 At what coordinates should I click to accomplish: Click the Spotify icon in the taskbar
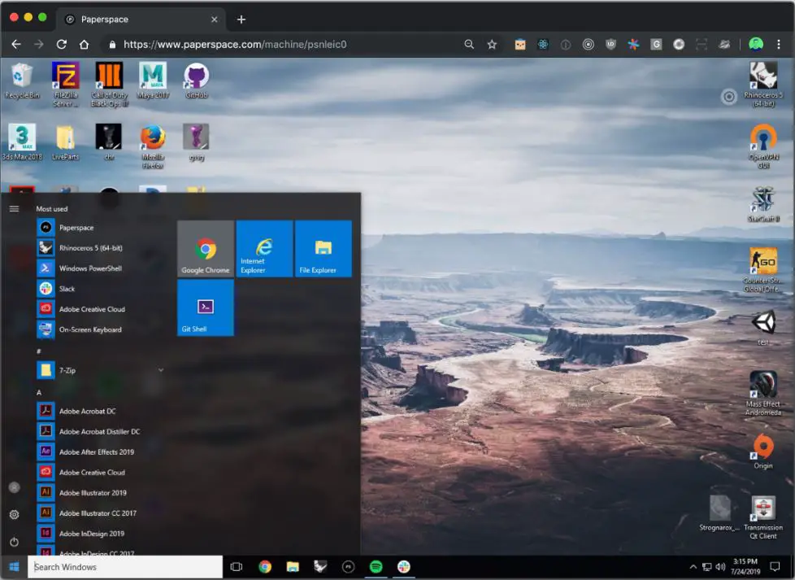[x=376, y=567]
